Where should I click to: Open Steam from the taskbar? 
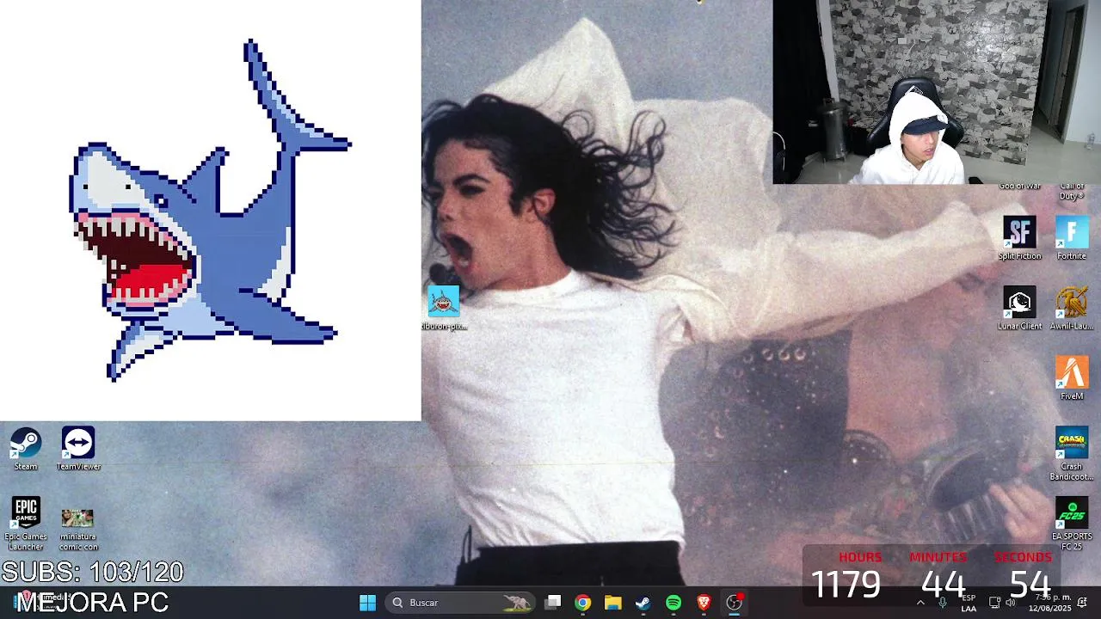click(643, 603)
